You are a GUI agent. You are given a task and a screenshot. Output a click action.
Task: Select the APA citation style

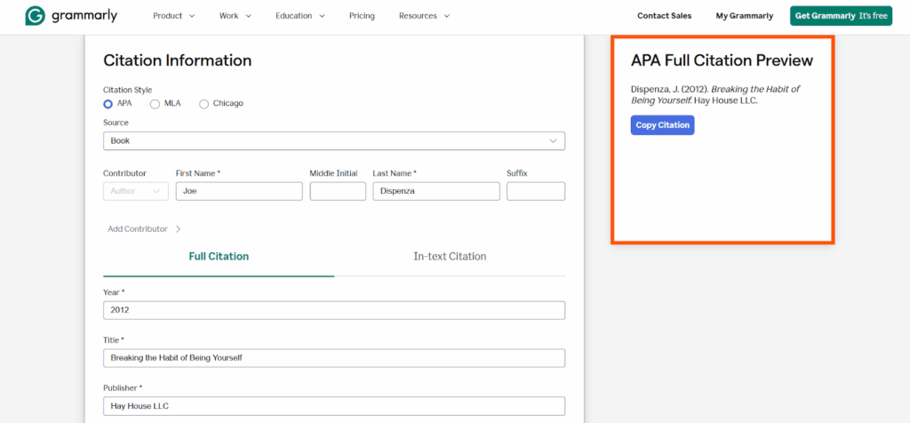coord(108,104)
